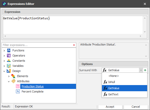This screenshot has width=150, height=110.
Task: Click the green plus add surround icon
Action: point(145,70)
